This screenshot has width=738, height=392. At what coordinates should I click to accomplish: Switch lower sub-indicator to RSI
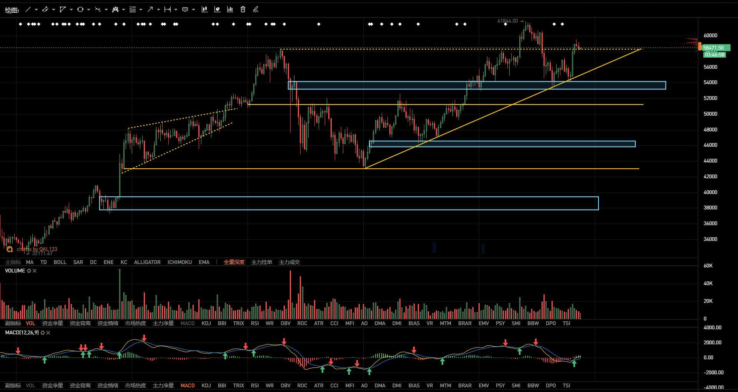point(254,385)
